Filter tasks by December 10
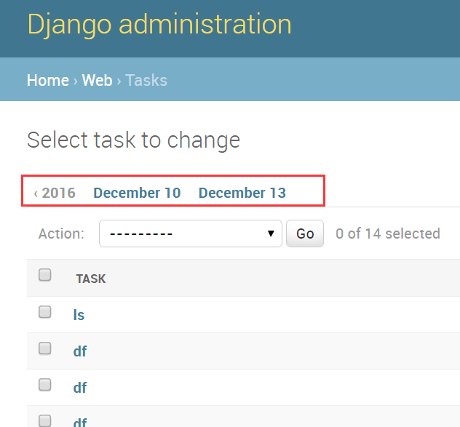 click(137, 193)
